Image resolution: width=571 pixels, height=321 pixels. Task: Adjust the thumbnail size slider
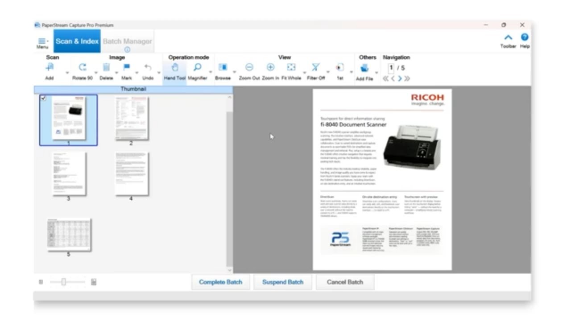coord(64,282)
